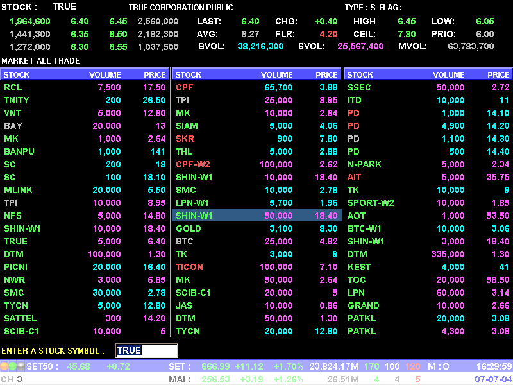513x385 pixels.
Task: Click the BVOL value 38,216,300
Action: [x=260, y=46]
